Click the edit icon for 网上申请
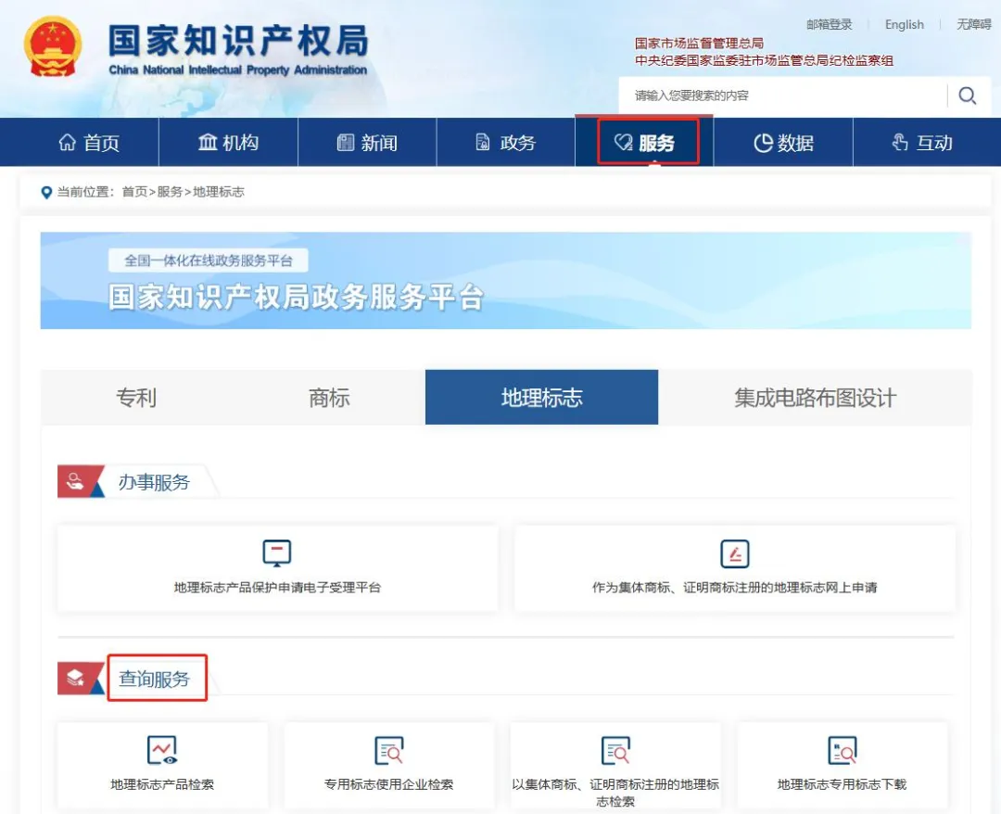Screen dimensions: 1001x814 (735, 553)
